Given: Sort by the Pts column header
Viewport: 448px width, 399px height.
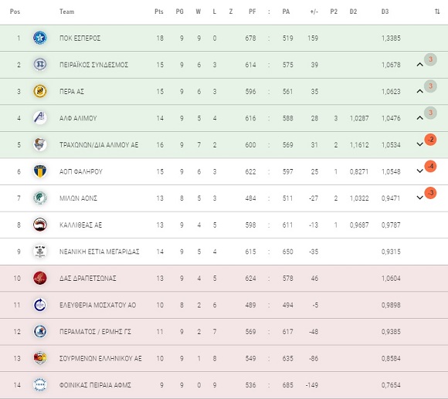Looking at the screenshot, I should 159,12.
